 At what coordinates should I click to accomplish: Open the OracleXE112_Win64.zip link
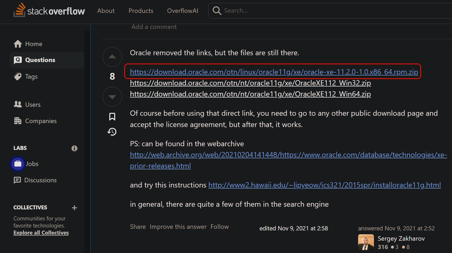pos(250,94)
